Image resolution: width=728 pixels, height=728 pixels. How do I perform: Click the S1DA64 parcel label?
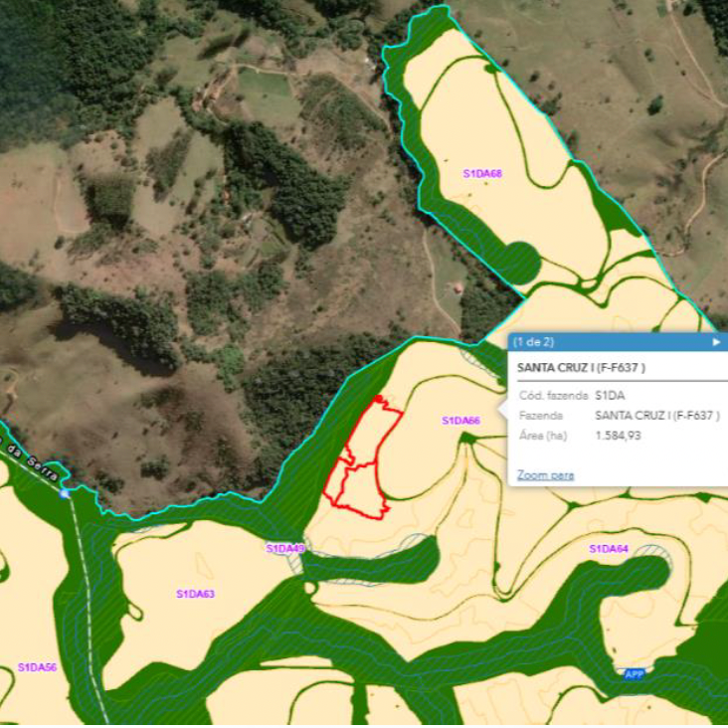608,549
